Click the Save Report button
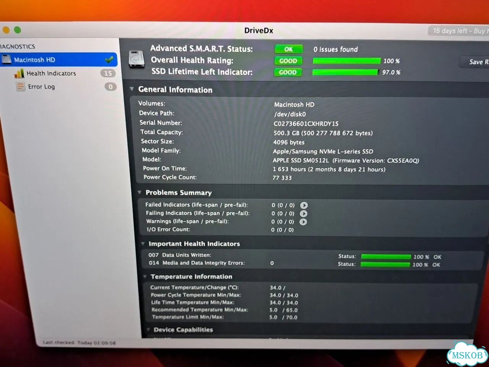 (474, 62)
